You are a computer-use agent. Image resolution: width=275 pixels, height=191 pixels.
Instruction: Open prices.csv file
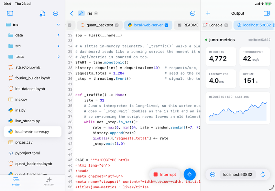(32, 142)
